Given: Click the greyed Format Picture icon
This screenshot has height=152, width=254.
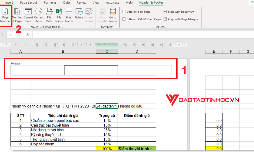Looking at the screenshot, I should [x=89, y=15].
